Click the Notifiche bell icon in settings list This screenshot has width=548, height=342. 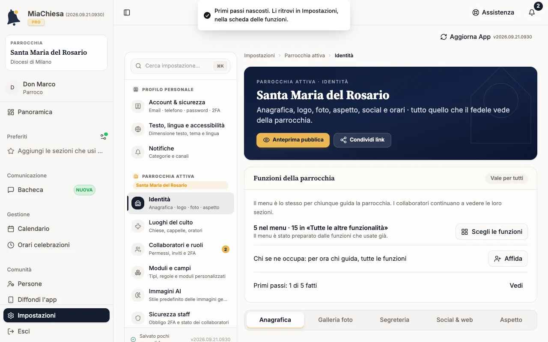(x=138, y=152)
